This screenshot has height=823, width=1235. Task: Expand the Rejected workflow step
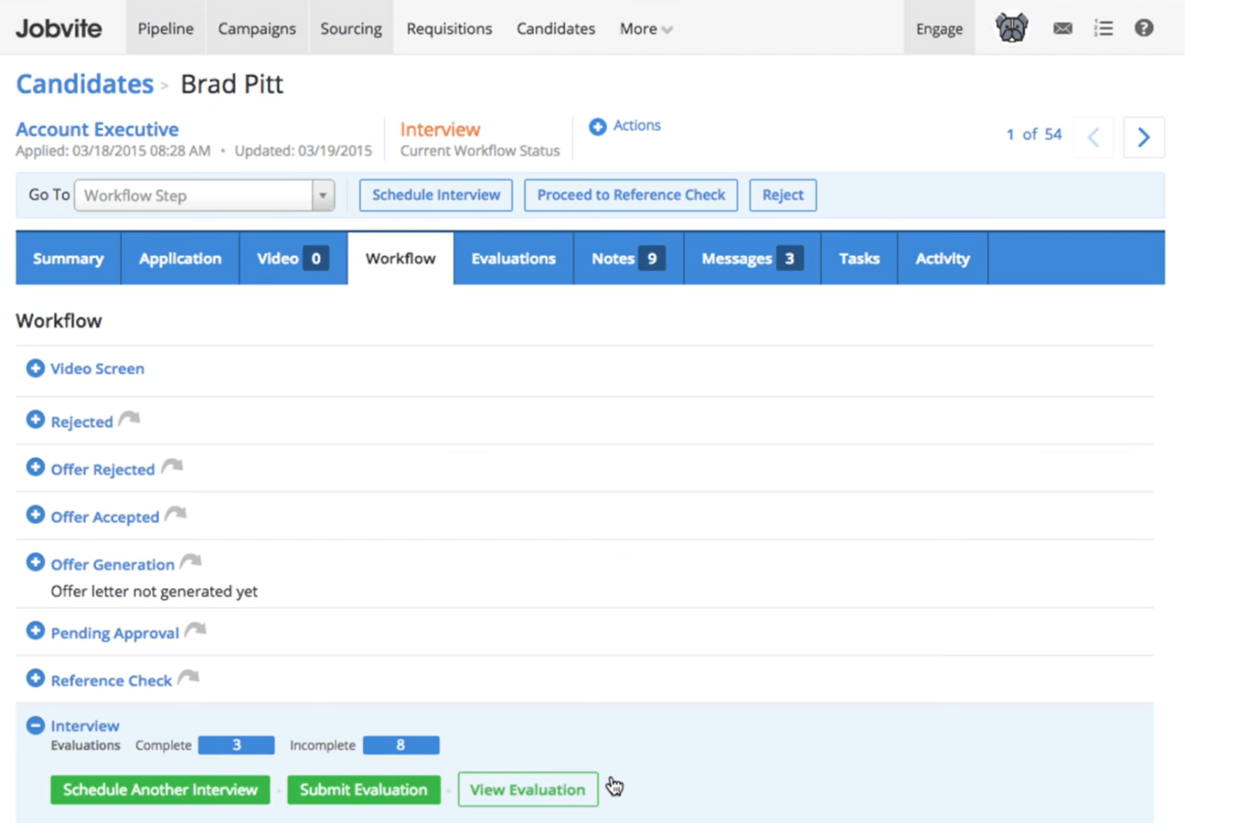click(35, 419)
